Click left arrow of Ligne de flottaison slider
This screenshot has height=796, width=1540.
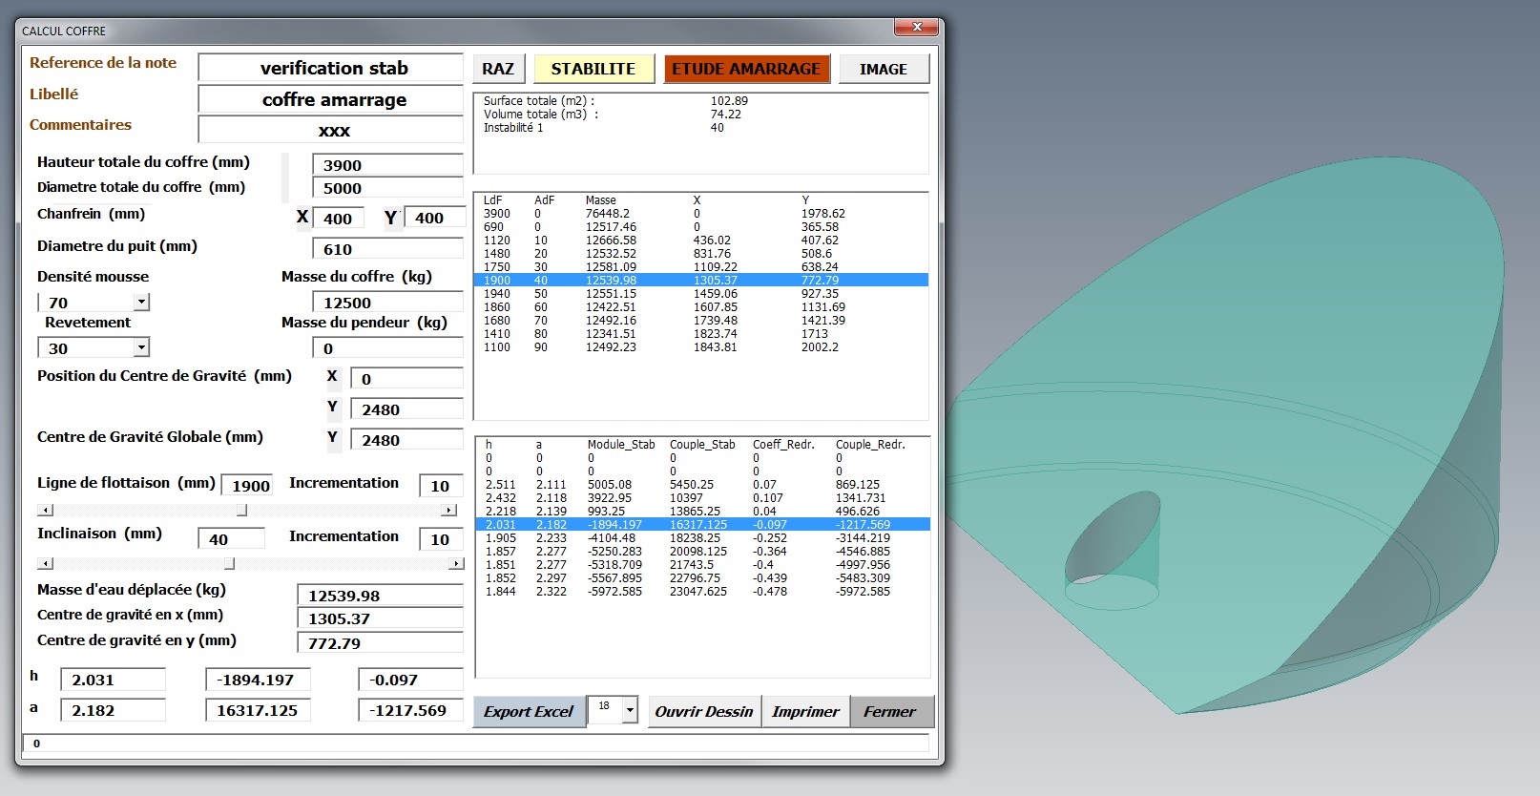coord(45,511)
